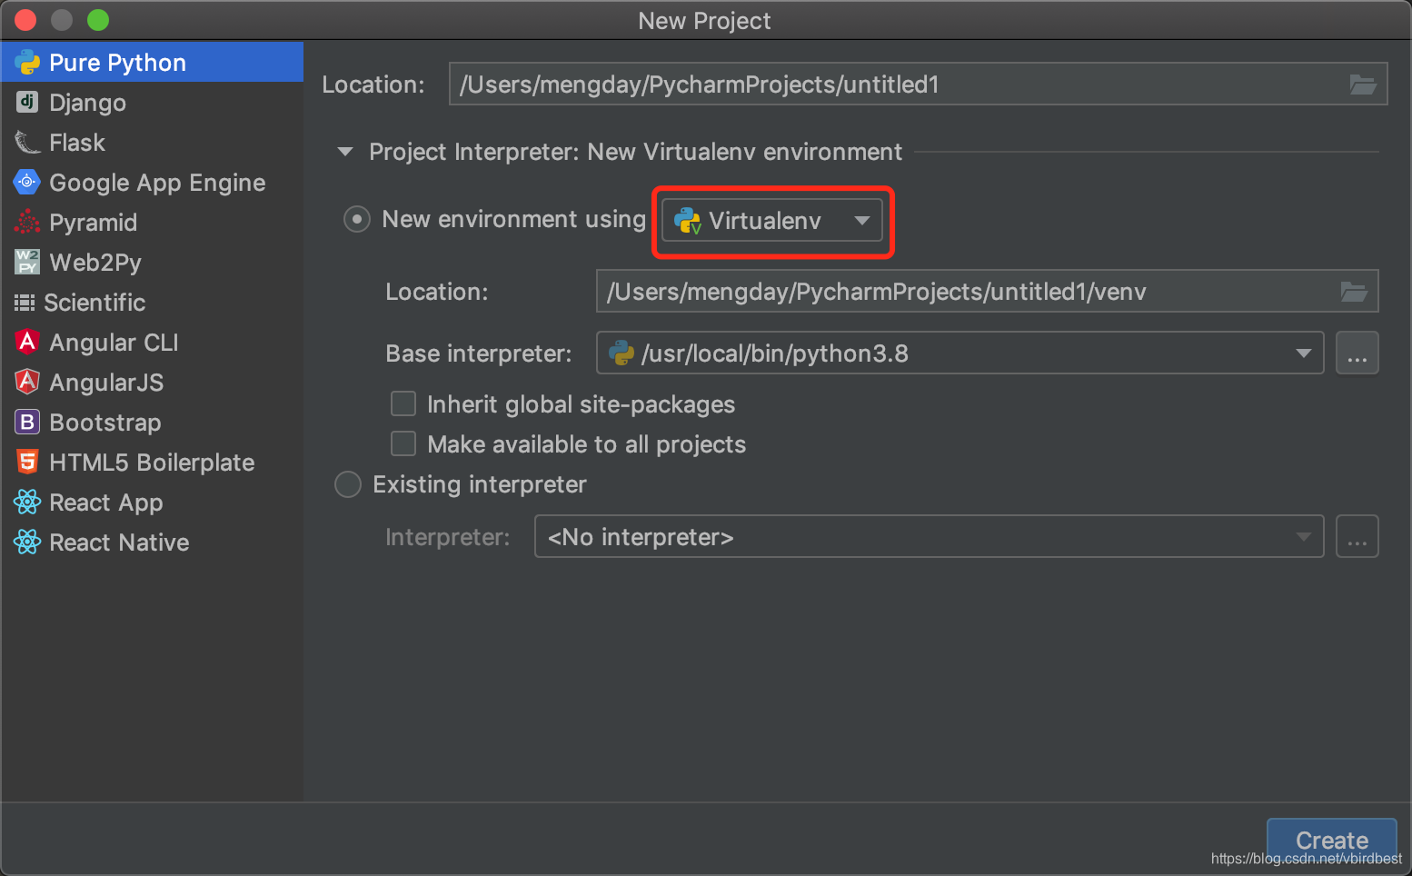The width and height of the screenshot is (1412, 876).
Task: Click the React Native icon
Action: (27, 542)
